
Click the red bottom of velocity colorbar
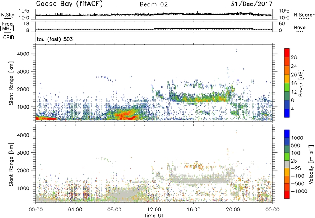287,195
